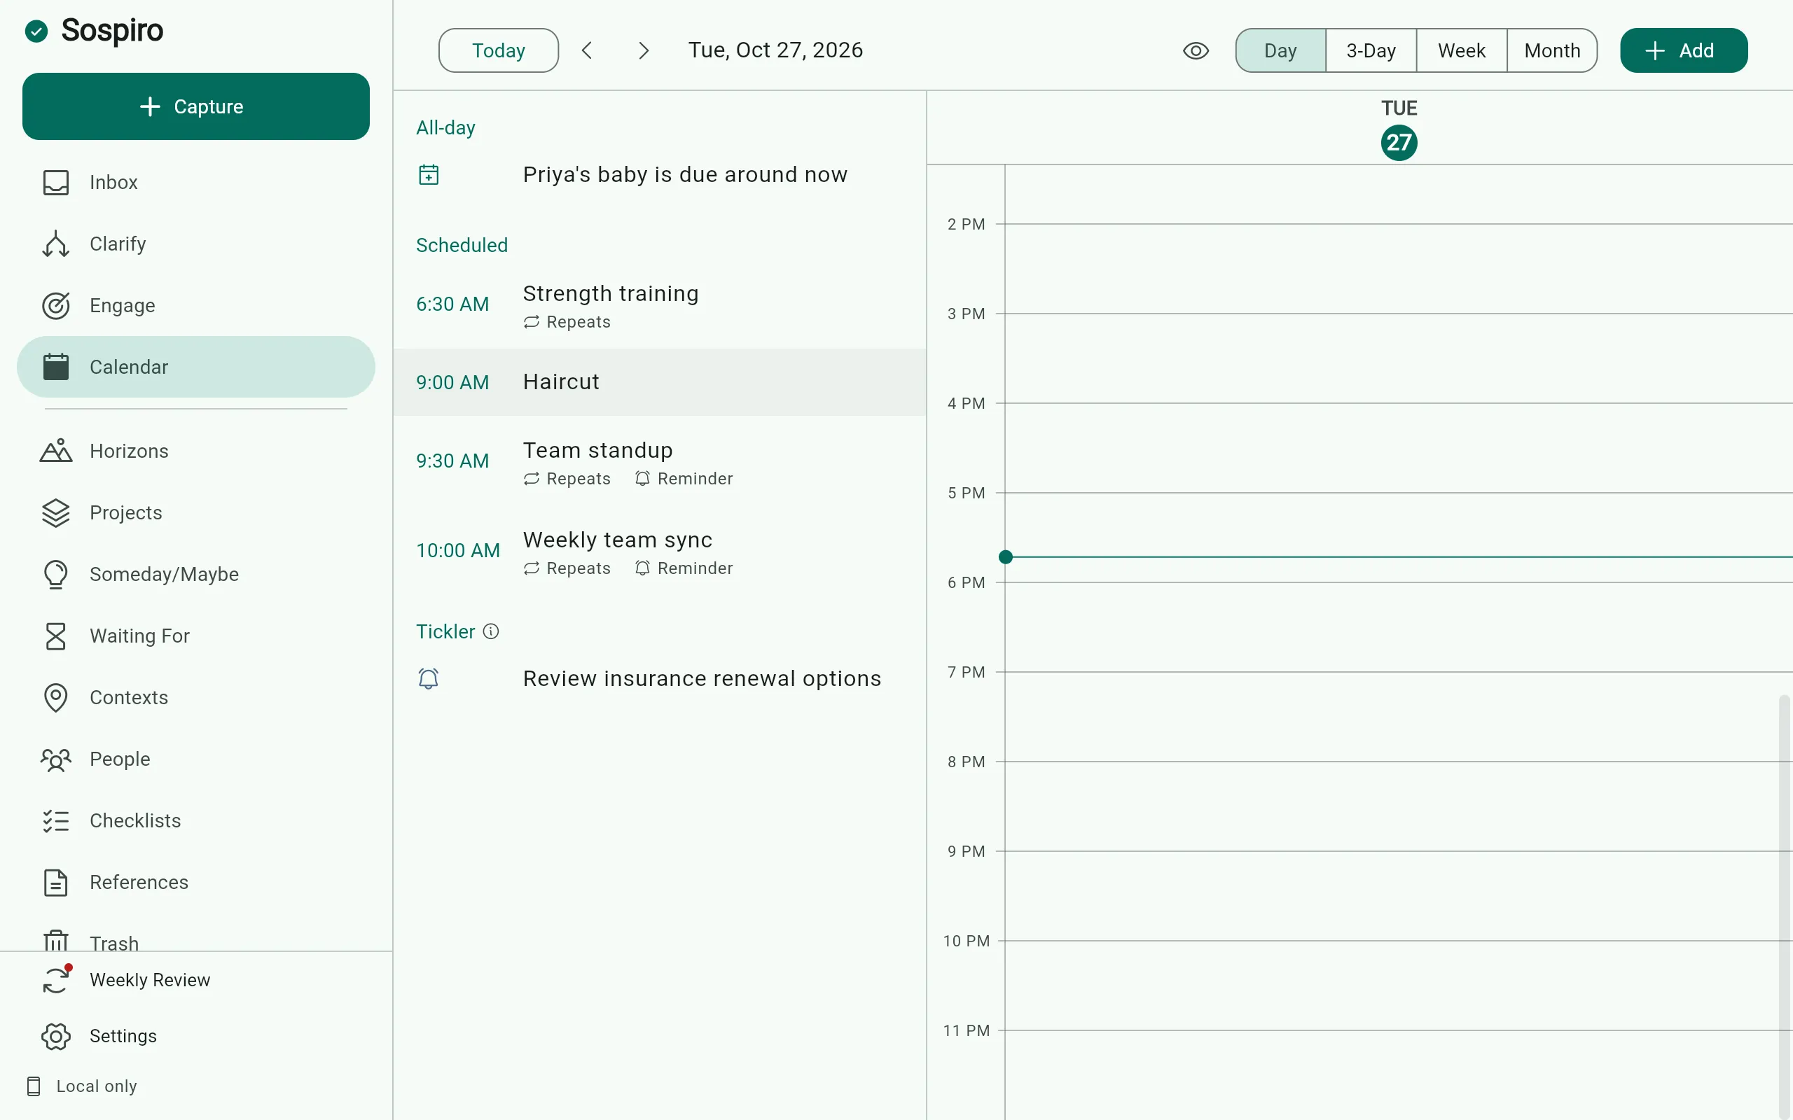Open Contexts location pin icon

(55, 697)
